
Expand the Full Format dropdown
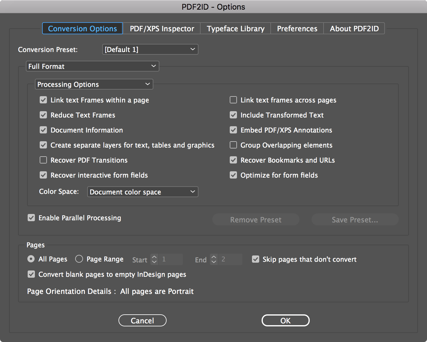tap(92, 66)
